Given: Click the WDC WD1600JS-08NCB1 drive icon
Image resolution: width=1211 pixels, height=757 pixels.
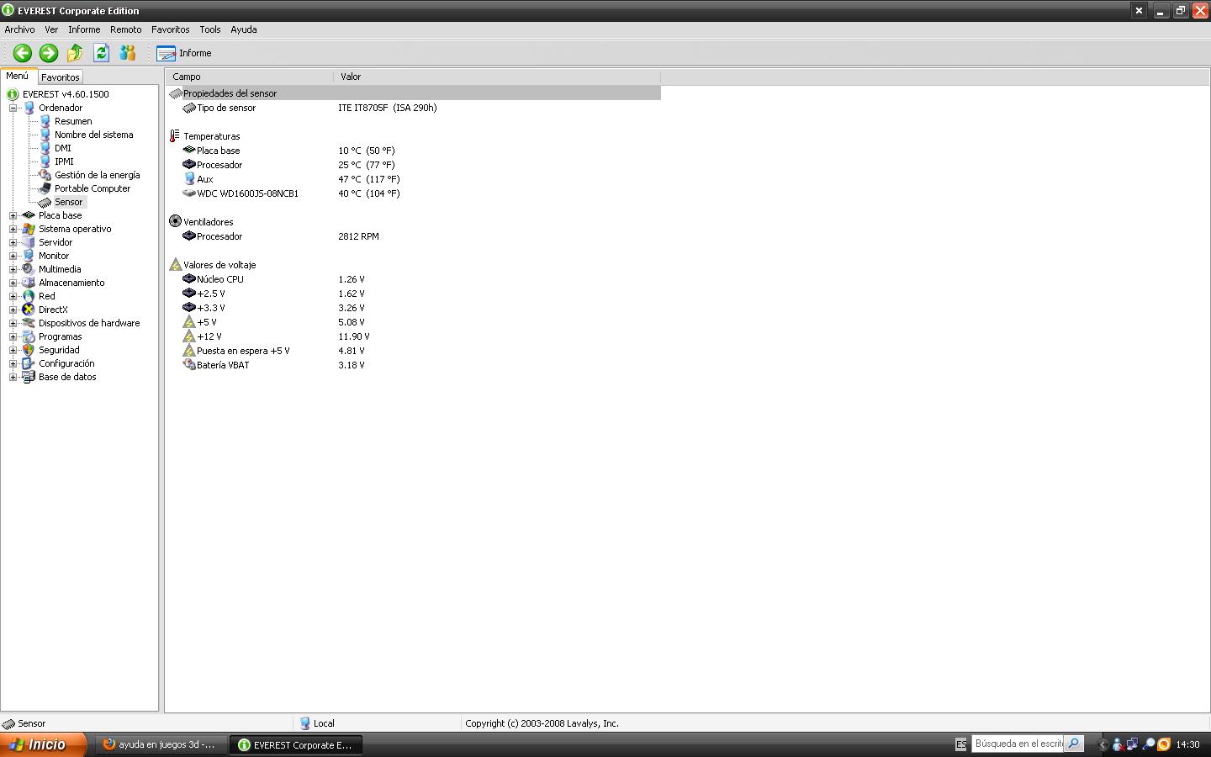Looking at the screenshot, I should pyautogui.click(x=189, y=193).
